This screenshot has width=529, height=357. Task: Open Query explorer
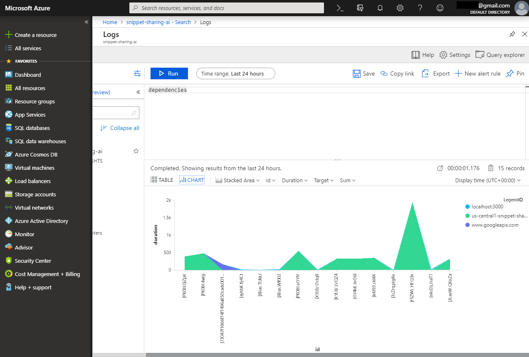coord(500,55)
